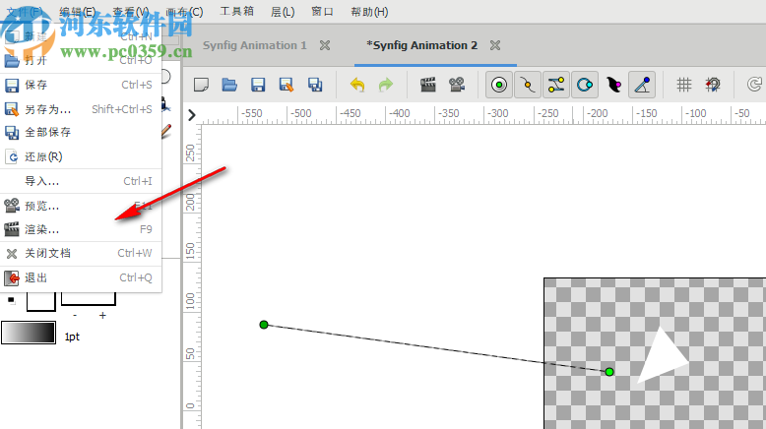Open the 层(L) menu
The image size is (766, 429).
283,12
